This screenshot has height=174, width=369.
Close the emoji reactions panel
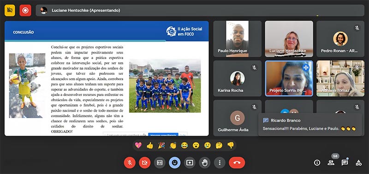(175, 163)
